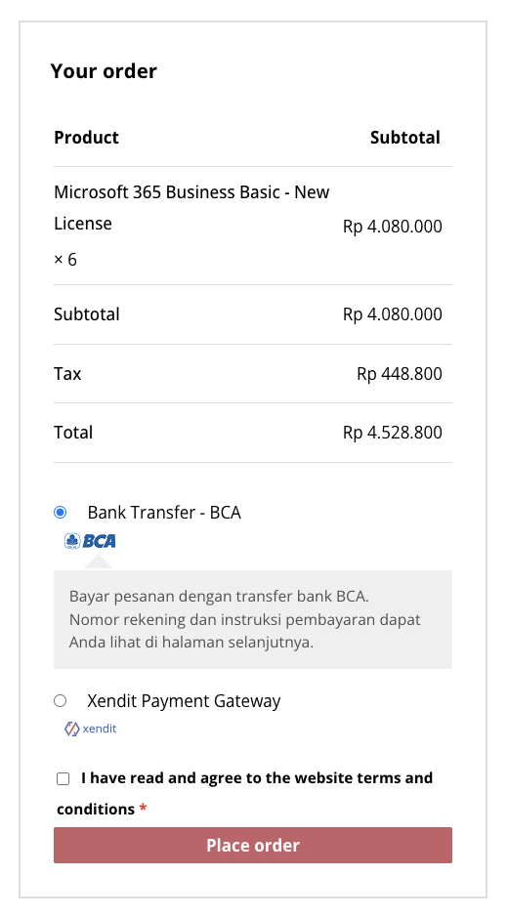The width and height of the screenshot is (508, 917).
Task: Click the Place order button
Action: click(x=253, y=845)
